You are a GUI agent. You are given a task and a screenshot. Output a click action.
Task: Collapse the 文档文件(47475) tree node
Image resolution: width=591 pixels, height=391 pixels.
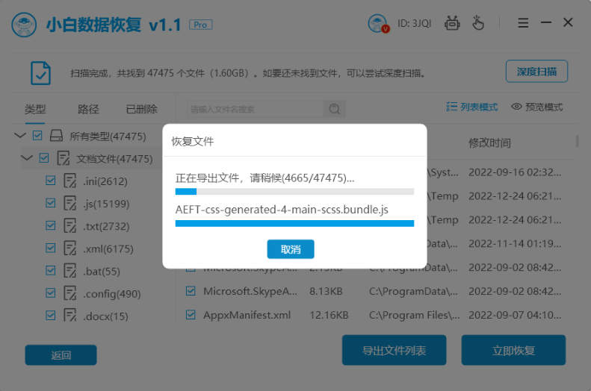[27, 158]
